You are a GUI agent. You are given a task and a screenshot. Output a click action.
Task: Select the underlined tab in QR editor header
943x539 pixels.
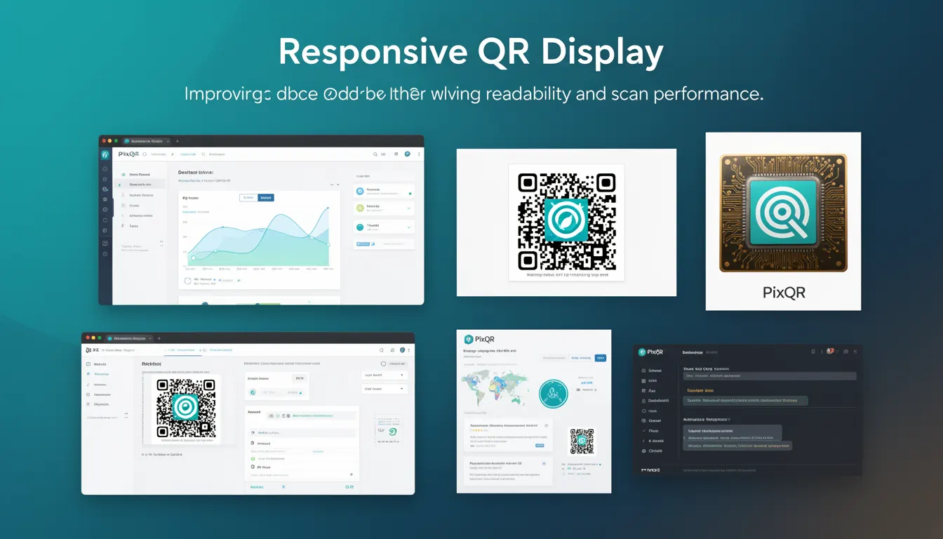182,350
